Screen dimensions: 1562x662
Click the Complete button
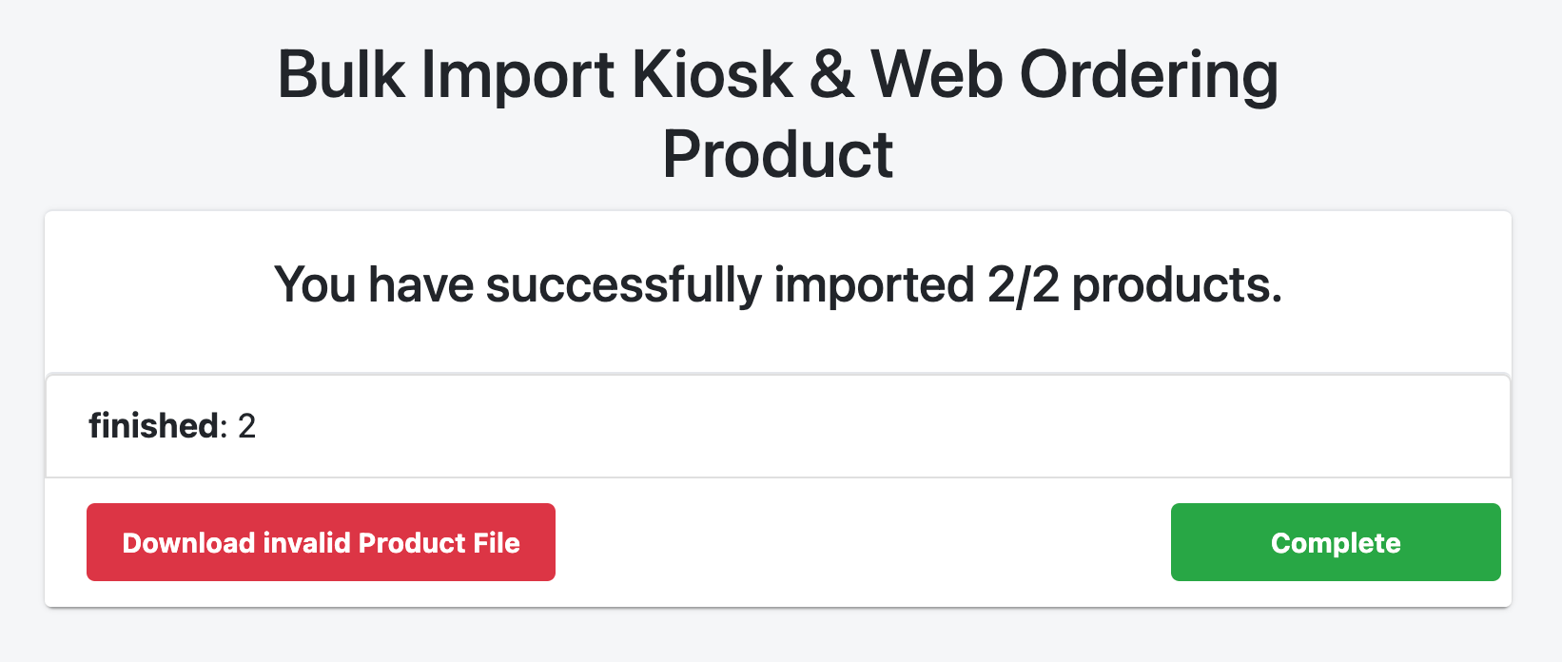point(1335,542)
